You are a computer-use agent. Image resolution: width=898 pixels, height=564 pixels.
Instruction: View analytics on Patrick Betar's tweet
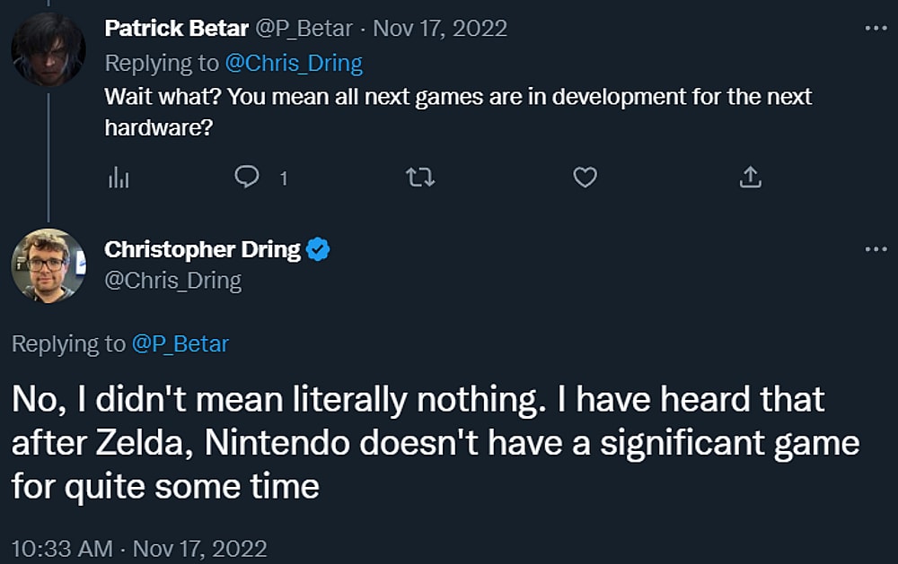click(x=119, y=178)
